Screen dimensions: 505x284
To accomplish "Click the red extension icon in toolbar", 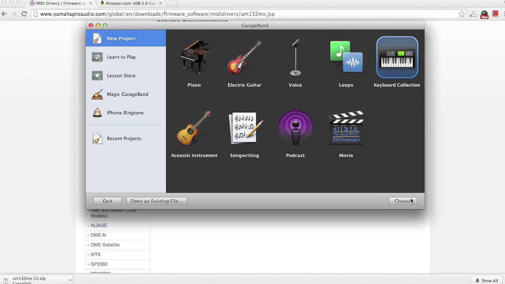I will [x=496, y=14].
